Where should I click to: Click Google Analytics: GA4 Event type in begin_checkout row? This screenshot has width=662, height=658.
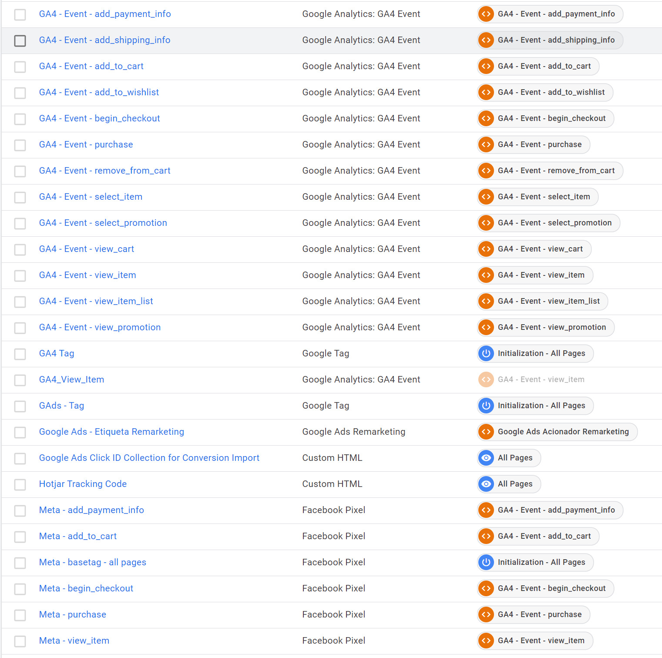361,118
